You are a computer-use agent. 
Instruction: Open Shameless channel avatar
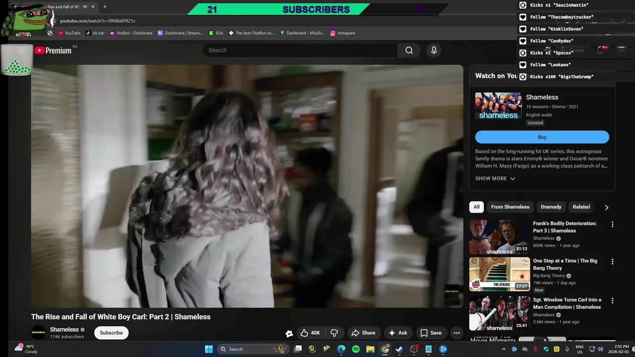[x=39, y=332]
